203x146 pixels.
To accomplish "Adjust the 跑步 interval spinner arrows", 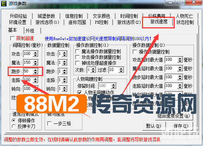I will 35,71.
